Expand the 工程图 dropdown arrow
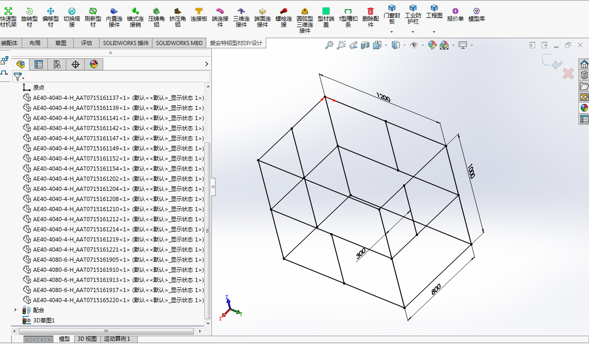 click(x=434, y=32)
